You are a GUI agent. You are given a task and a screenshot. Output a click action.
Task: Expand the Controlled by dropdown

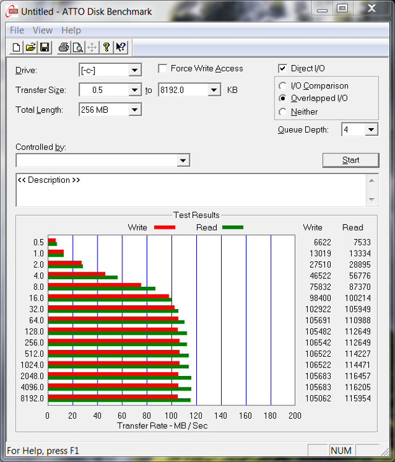(183, 161)
